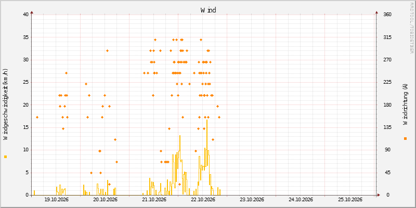This screenshot has width=416, height=208.
Task: Click the 24.10.2026 date label
Action: coord(301,200)
